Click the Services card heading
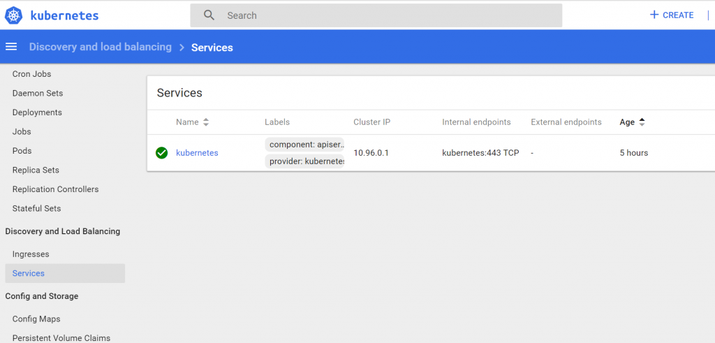 click(x=179, y=93)
